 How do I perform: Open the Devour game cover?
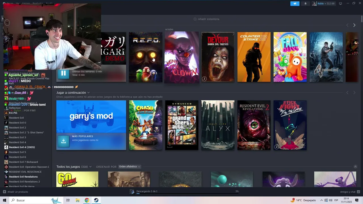pyautogui.click(x=218, y=57)
